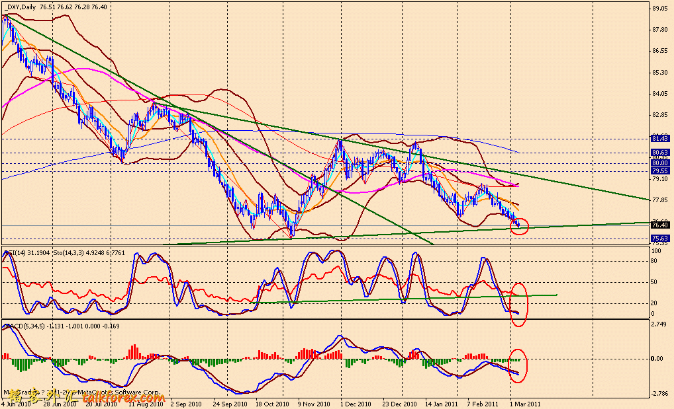
Task: Click the 100 level on oscillator scale
Action: pos(656,250)
